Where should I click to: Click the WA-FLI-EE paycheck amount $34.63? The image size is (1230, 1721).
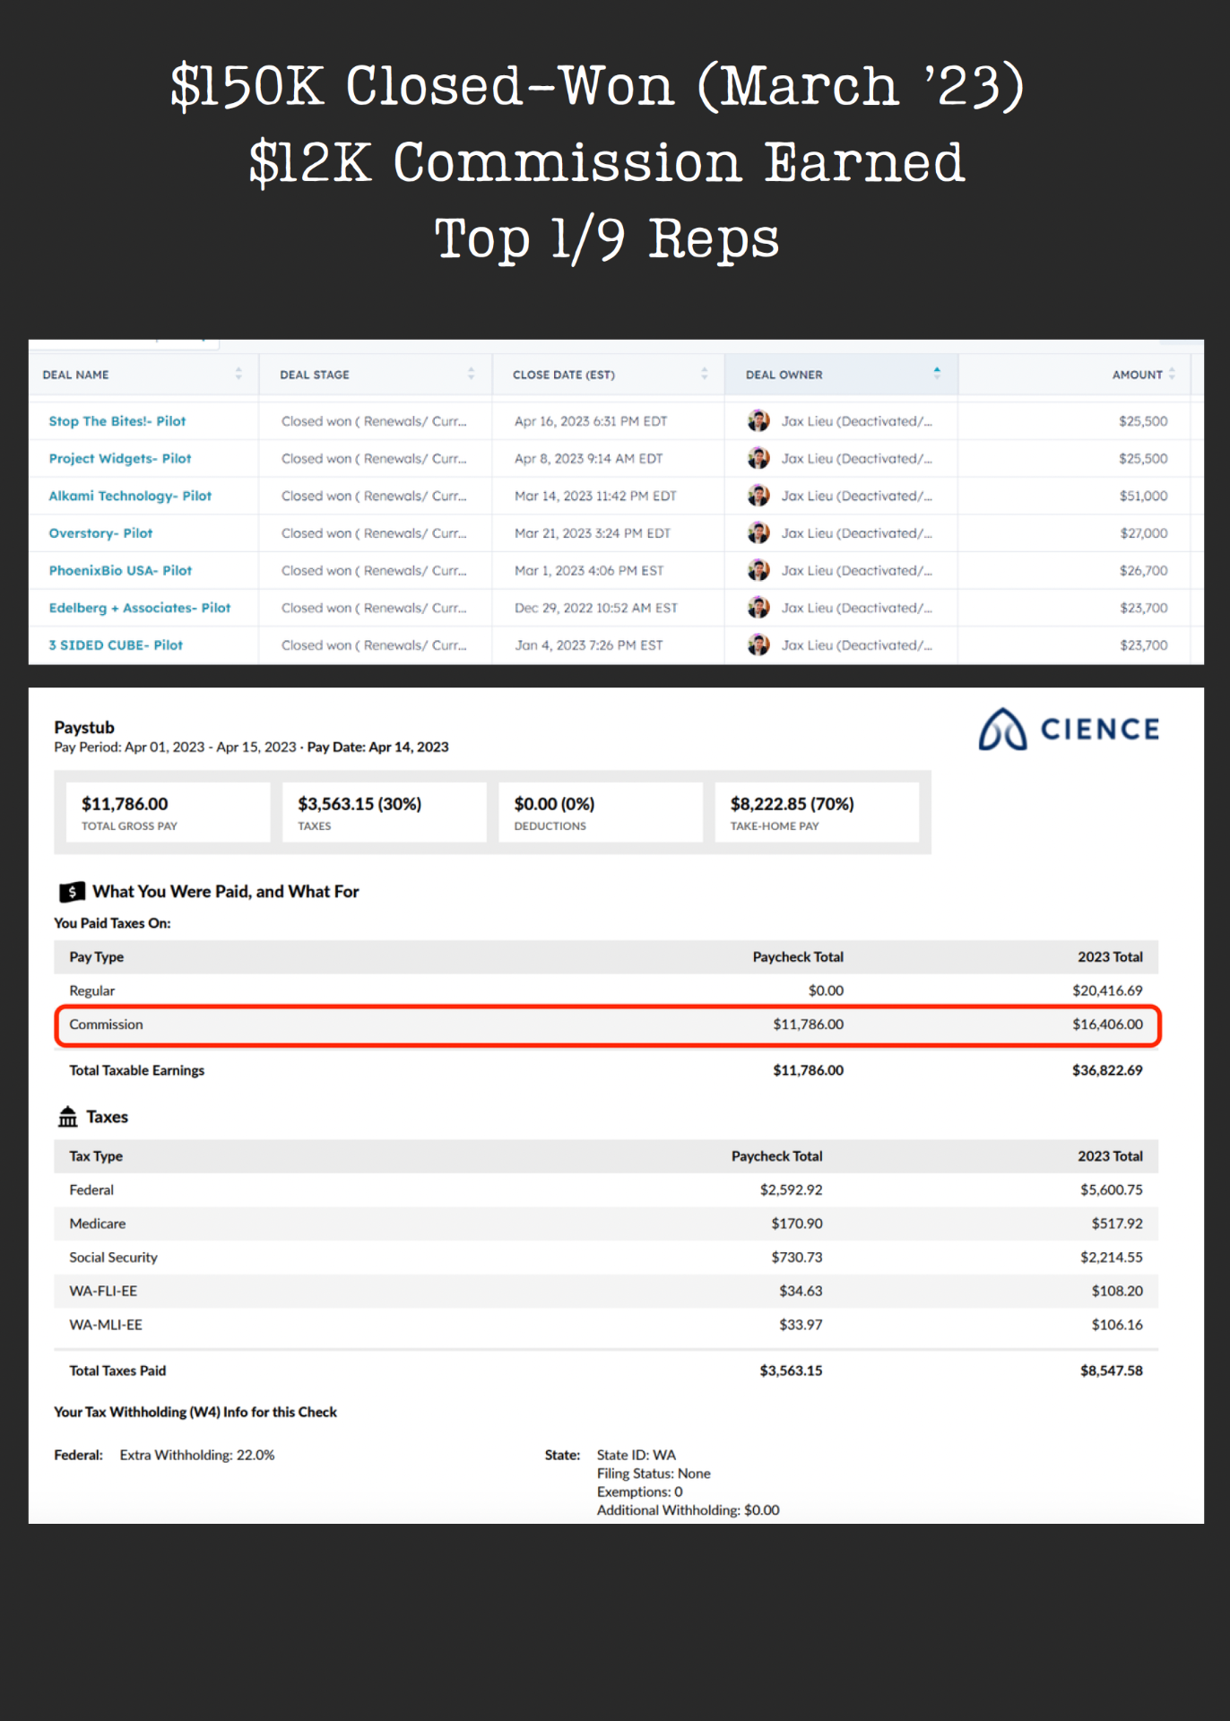801,1291
